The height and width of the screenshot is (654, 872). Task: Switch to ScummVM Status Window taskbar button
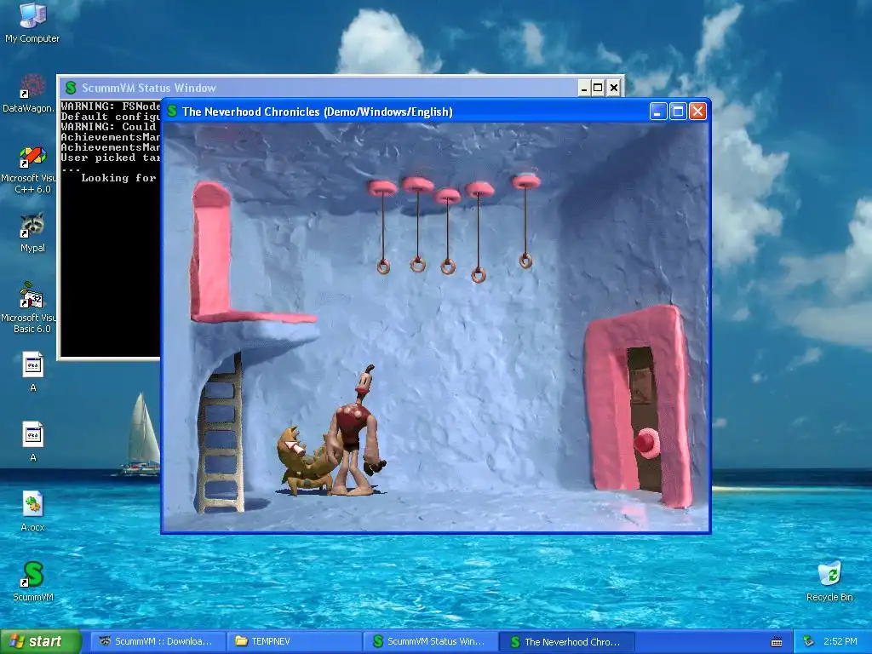tap(431, 641)
